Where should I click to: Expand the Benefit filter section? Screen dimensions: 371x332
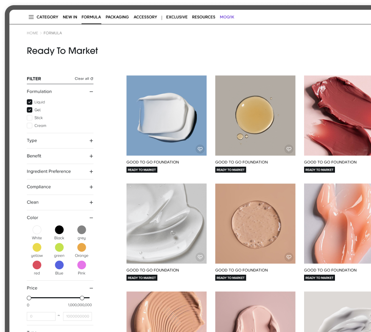[x=91, y=156]
